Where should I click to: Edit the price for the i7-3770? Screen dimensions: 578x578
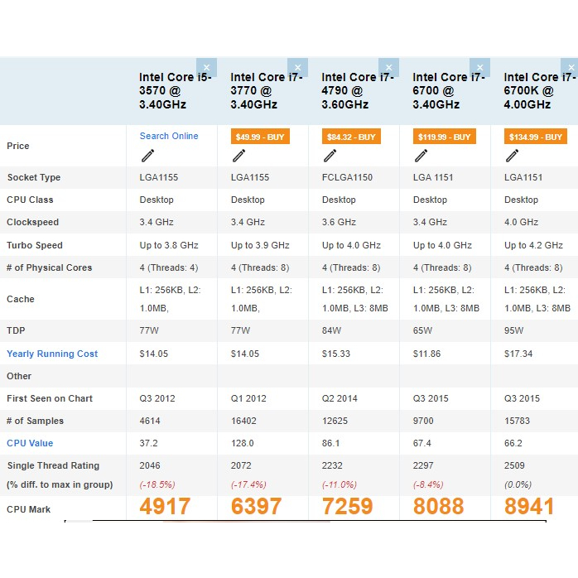click(x=238, y=156)
